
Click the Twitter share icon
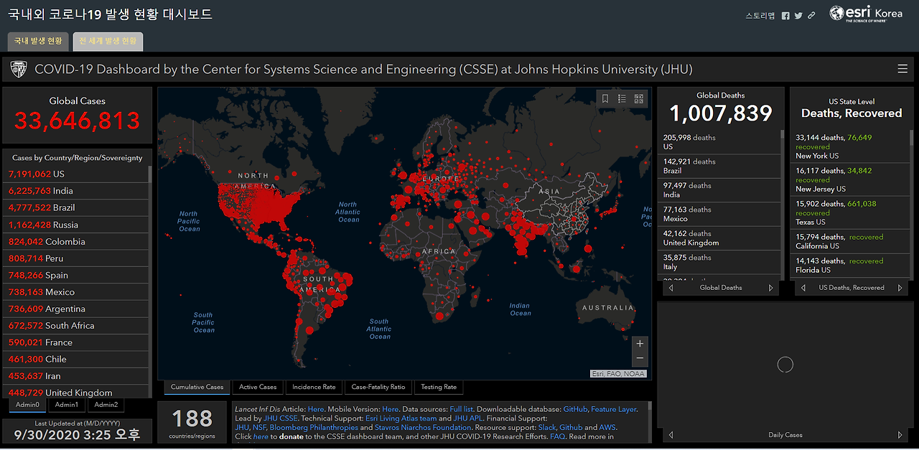click(x=798, y=15)
